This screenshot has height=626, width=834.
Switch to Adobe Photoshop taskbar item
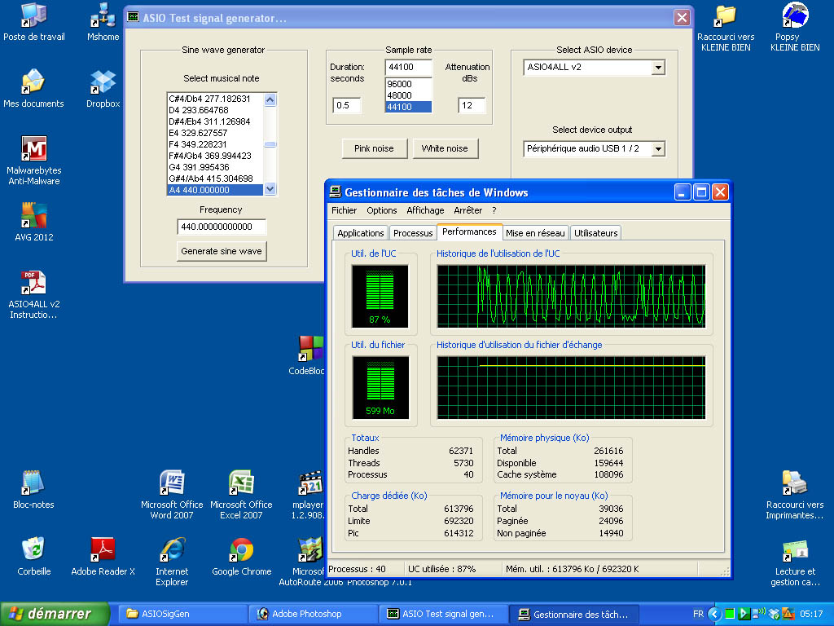click(x=313, y=614)
